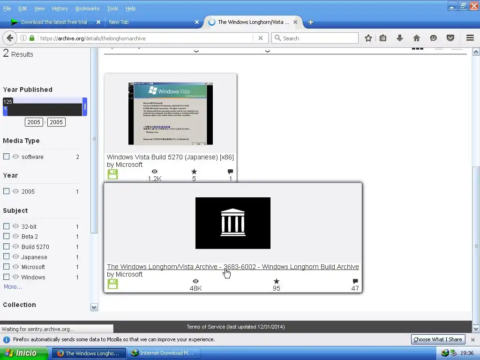Click reviews icon showing 47 on Archive card
This screenshot has width=480, height=360.
pyautogui.click(x=355, y=281)
